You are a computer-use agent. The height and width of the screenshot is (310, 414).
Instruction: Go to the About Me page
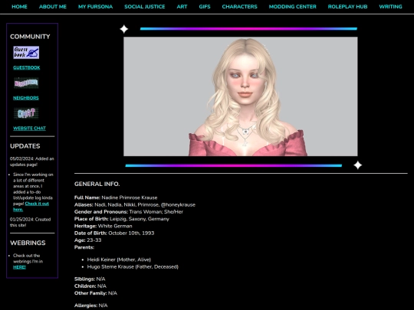click(53, 7)
